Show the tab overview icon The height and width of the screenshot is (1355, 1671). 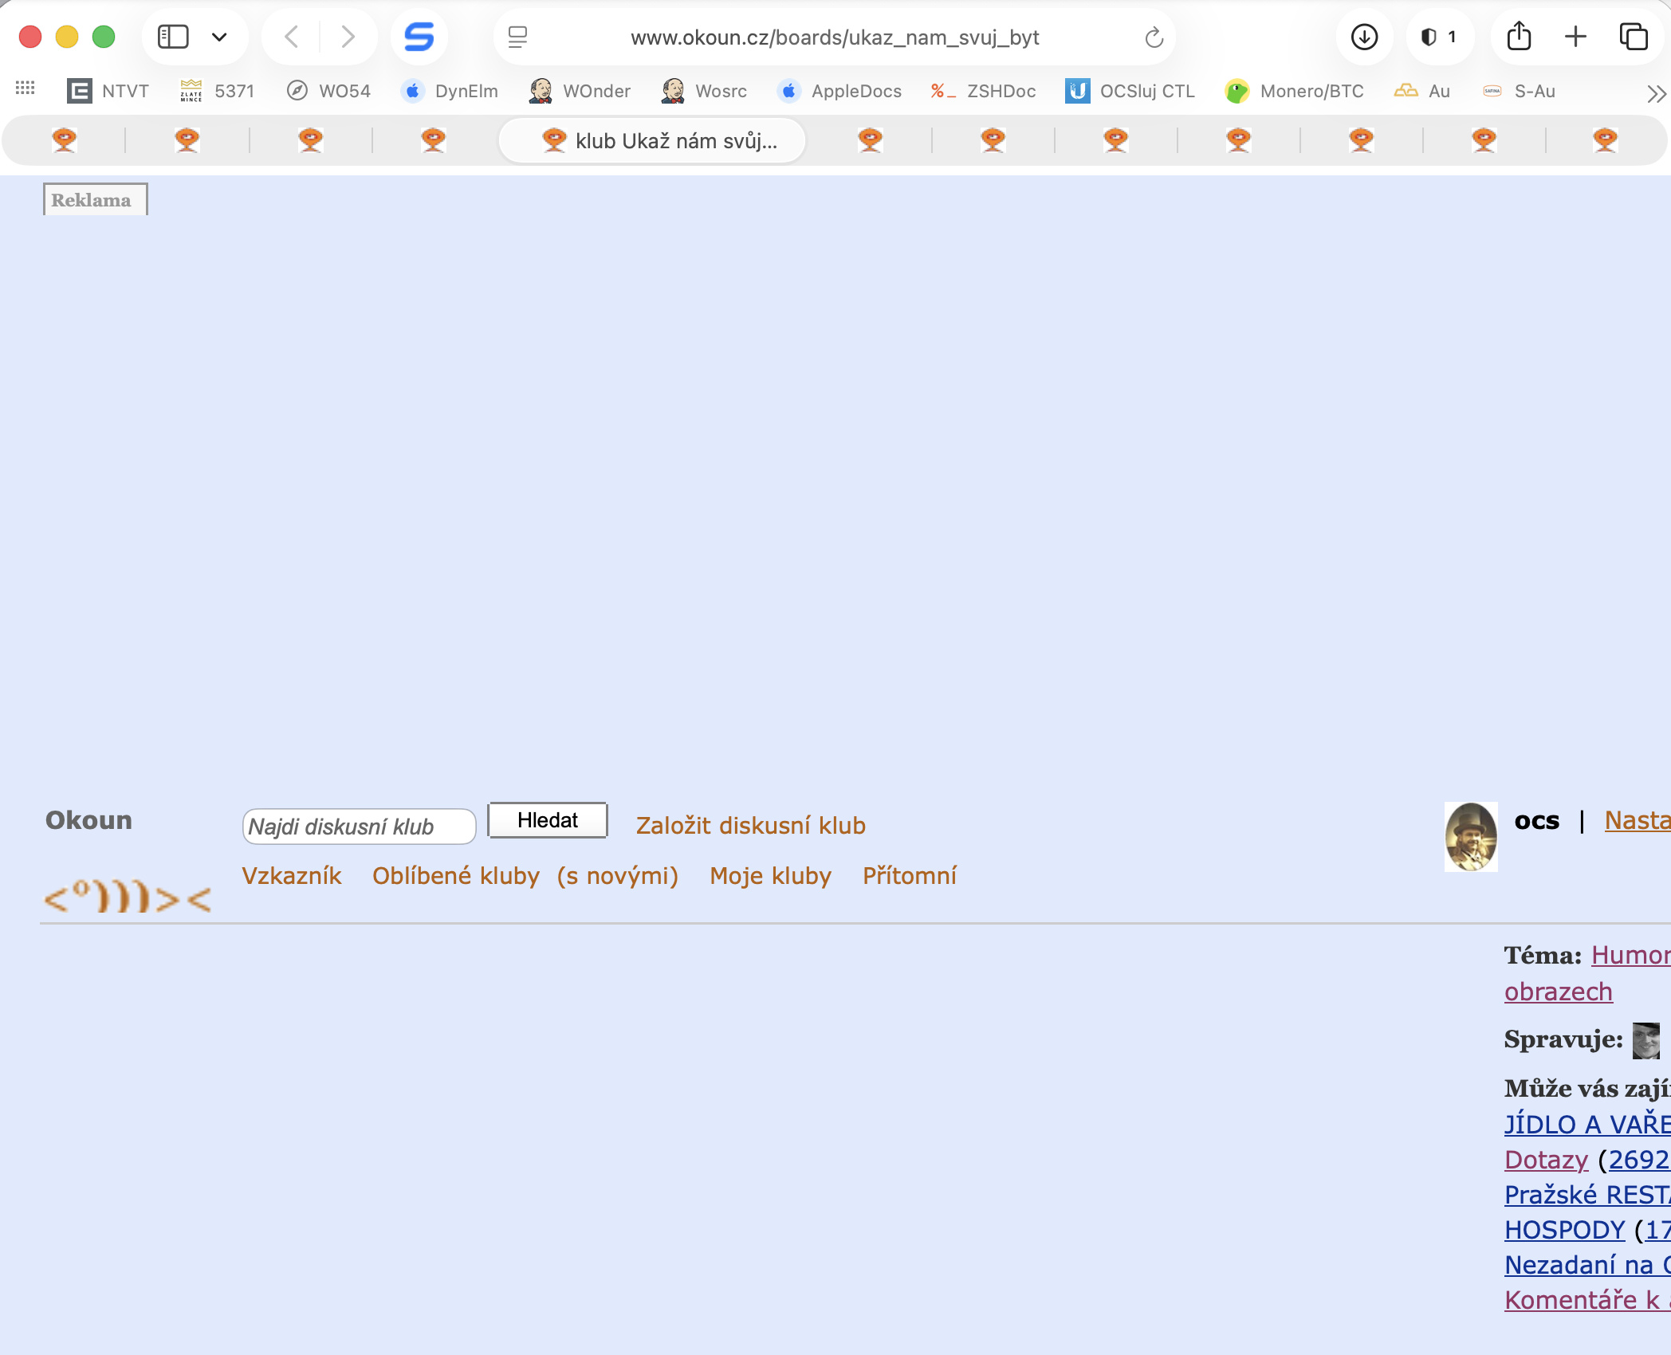(1634, 37)
